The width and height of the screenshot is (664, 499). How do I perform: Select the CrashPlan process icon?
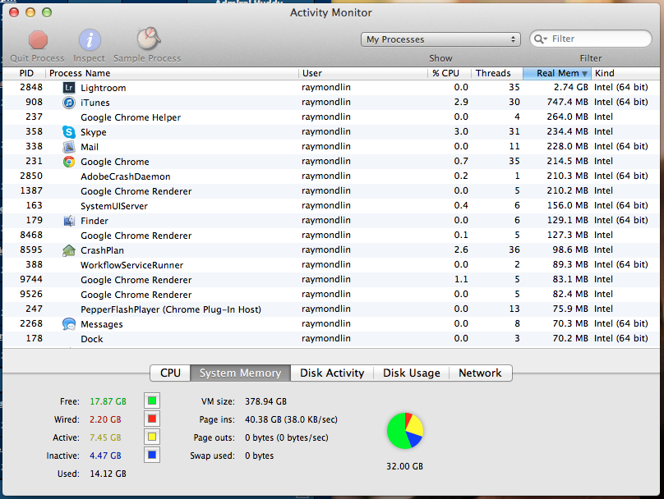pos(69,250)
